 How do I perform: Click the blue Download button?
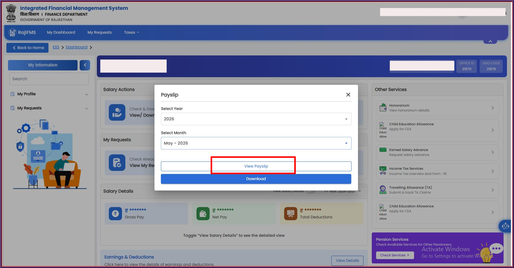point(256,179)
